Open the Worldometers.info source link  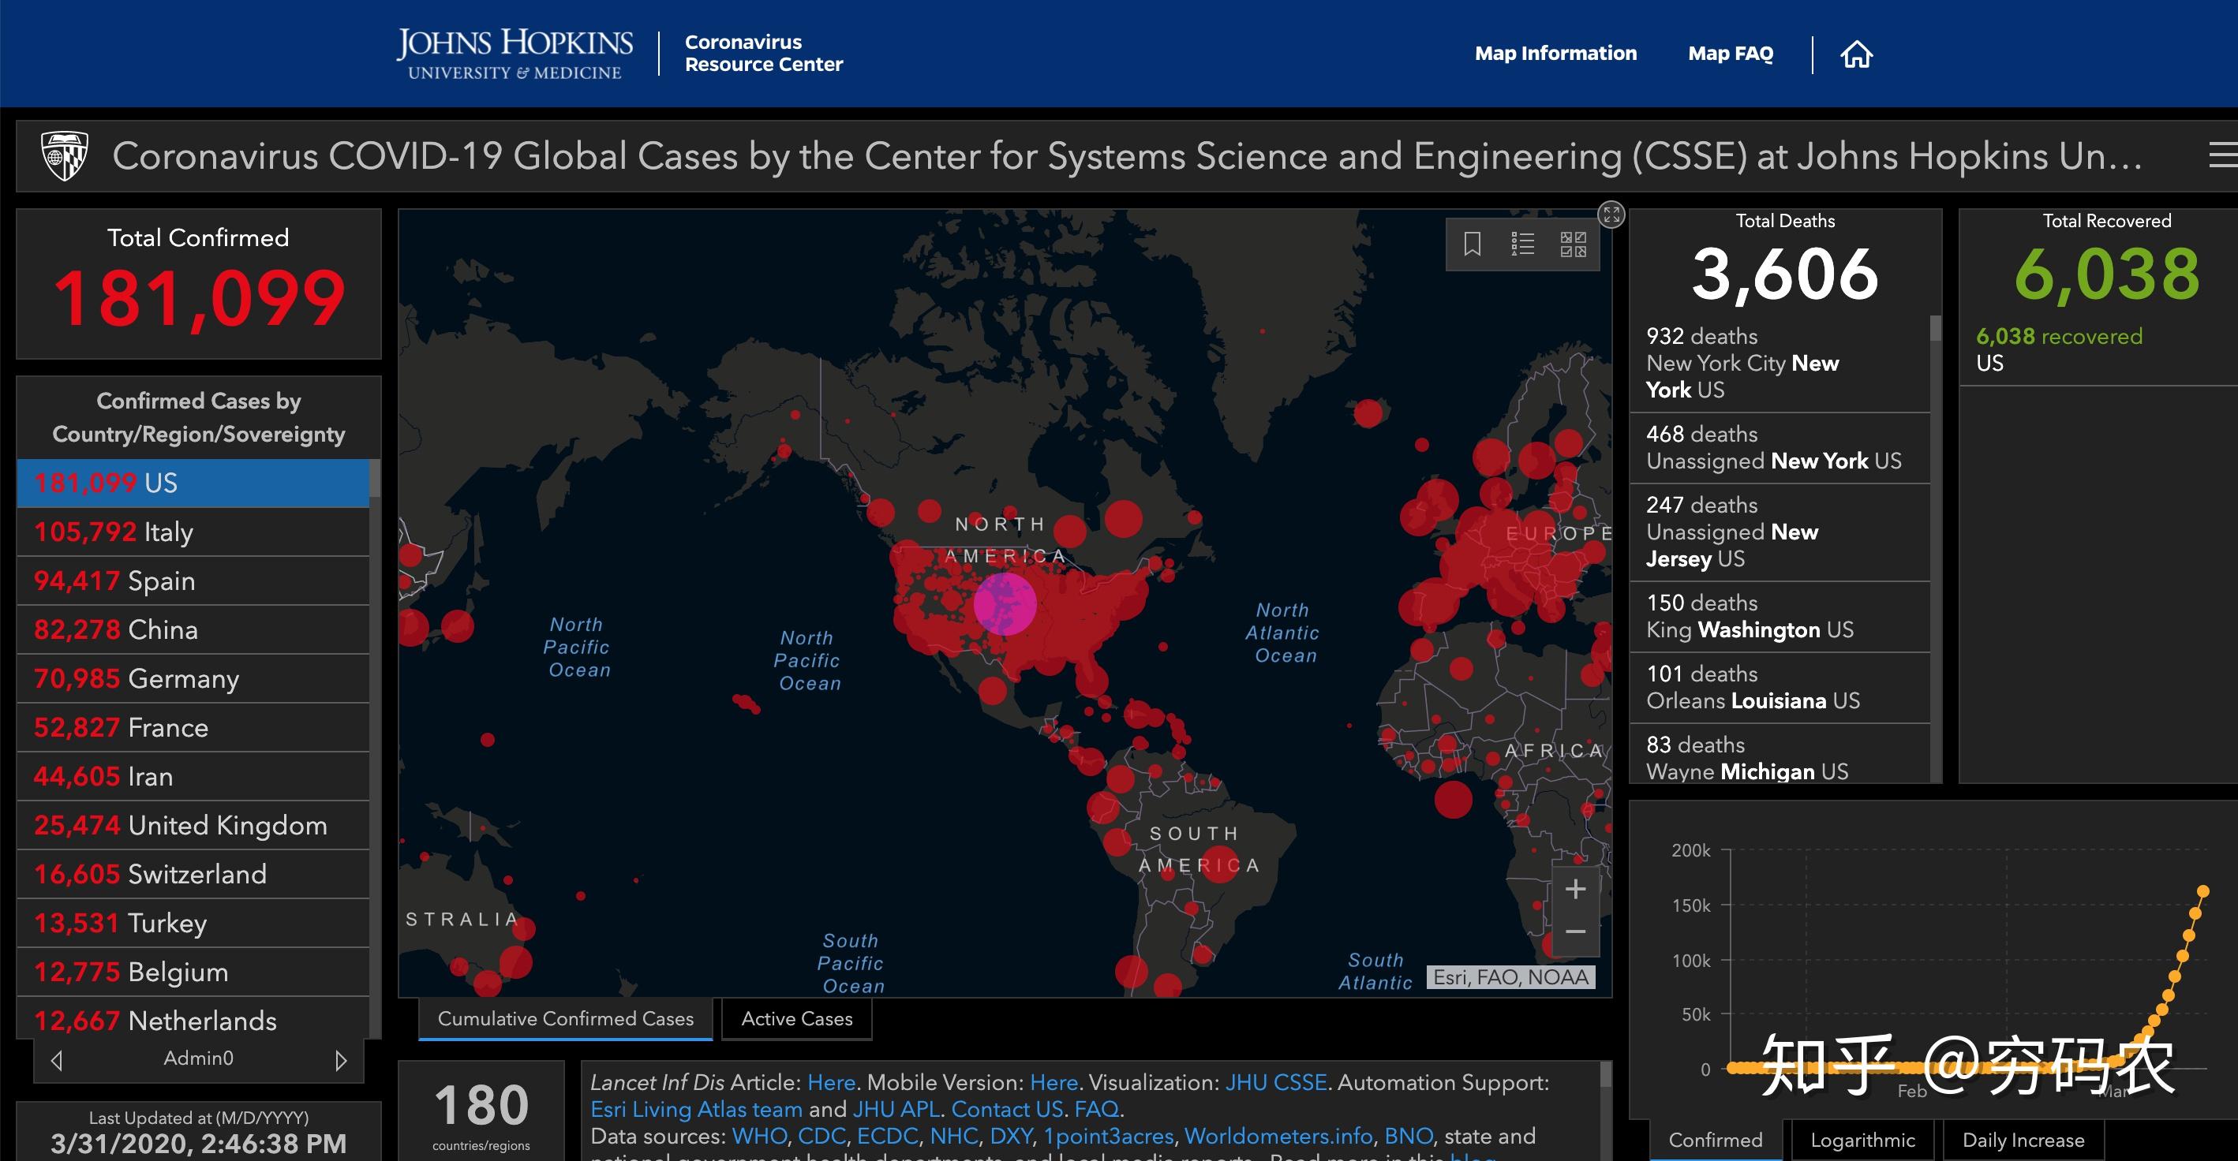coord(1278,1136)
